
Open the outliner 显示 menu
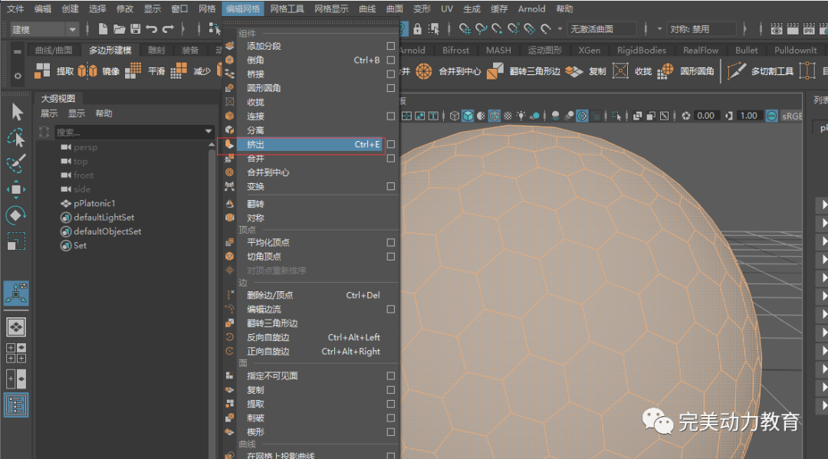click(77, 113)
